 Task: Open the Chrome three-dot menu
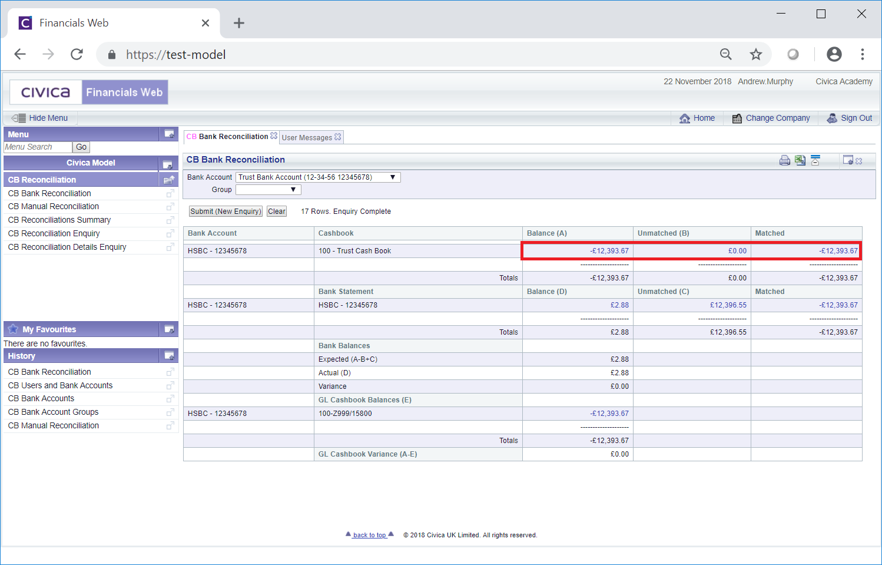[x=863, y=54]
